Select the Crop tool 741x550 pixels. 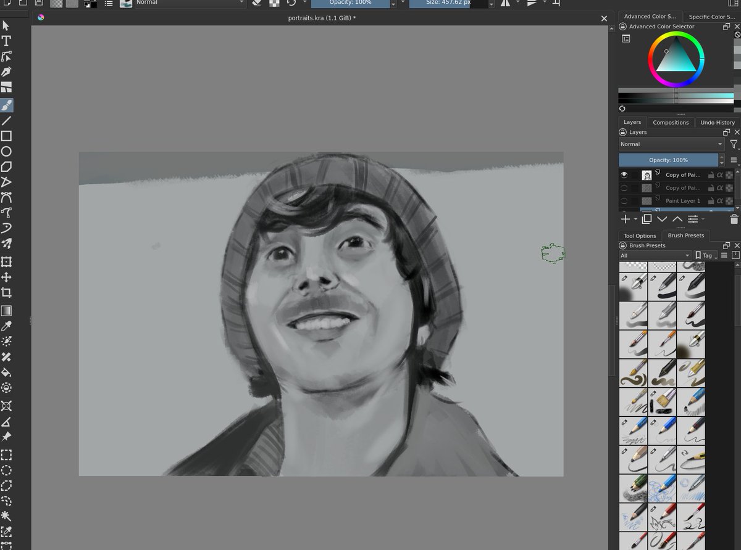6,293
